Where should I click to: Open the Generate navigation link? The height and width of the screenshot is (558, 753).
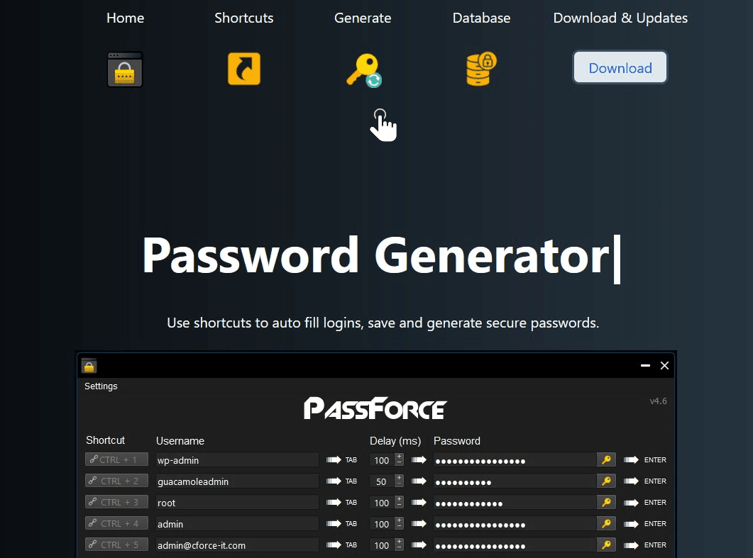coord(363,18)
